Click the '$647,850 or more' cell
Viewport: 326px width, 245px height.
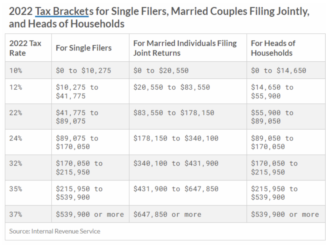pos(188,214)
